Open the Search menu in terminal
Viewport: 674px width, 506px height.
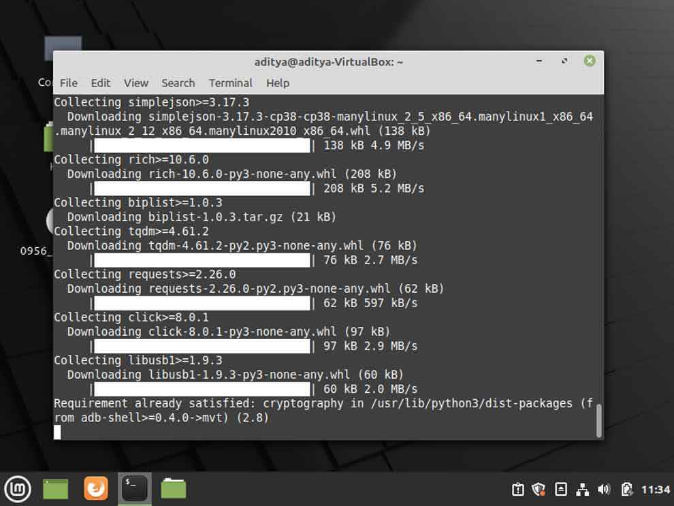tap(178, 83)
